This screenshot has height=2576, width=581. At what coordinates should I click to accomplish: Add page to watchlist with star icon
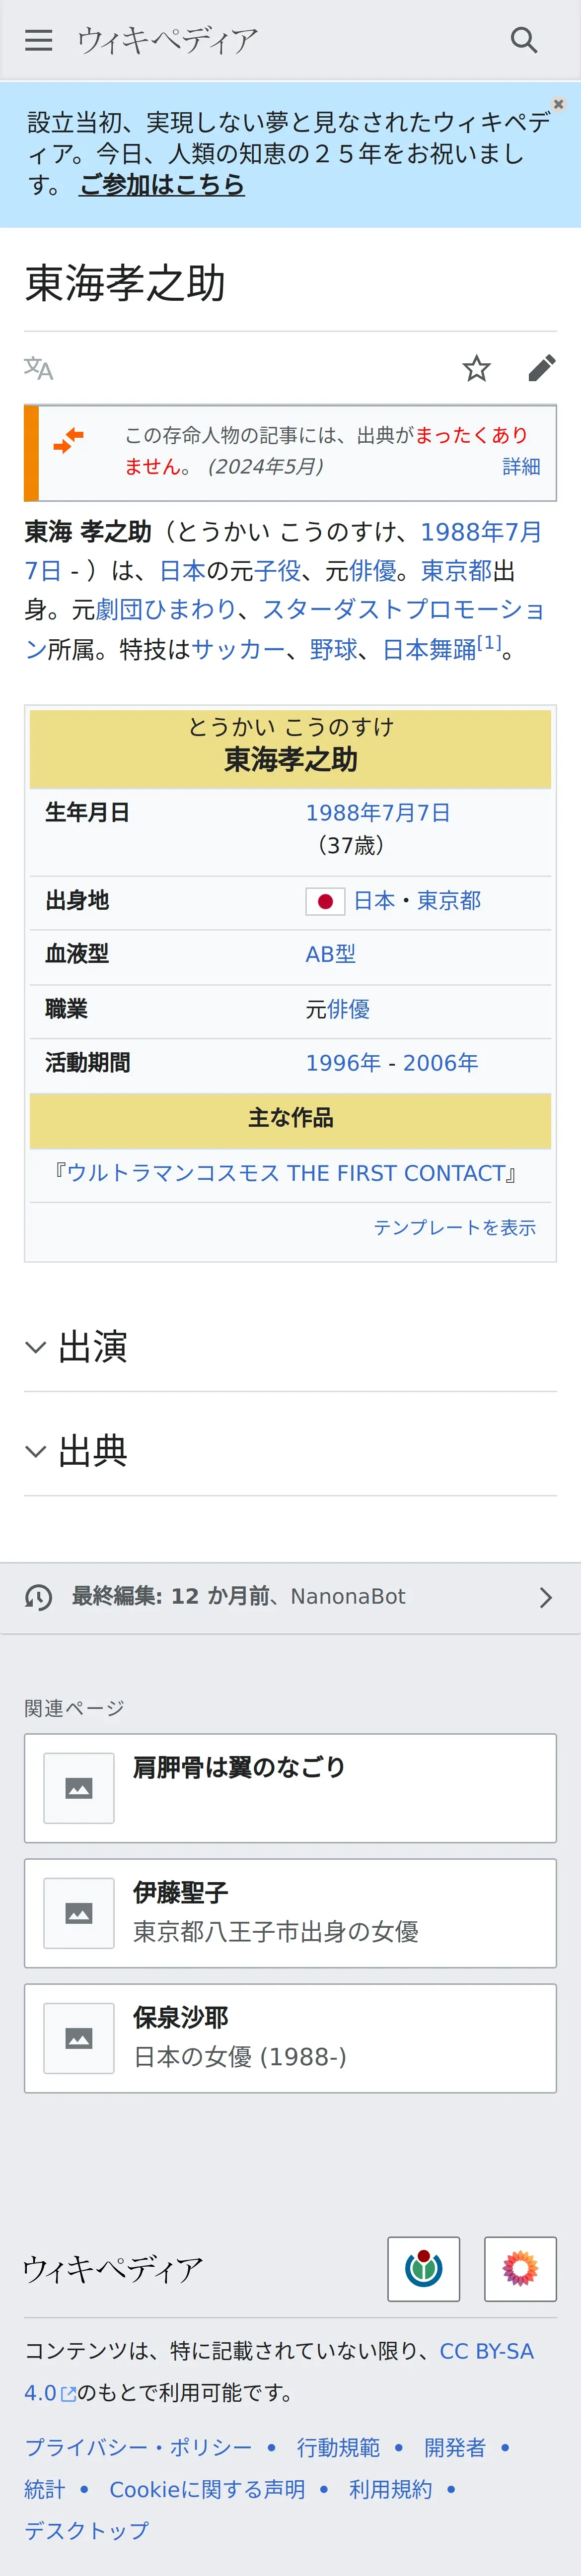476,368
